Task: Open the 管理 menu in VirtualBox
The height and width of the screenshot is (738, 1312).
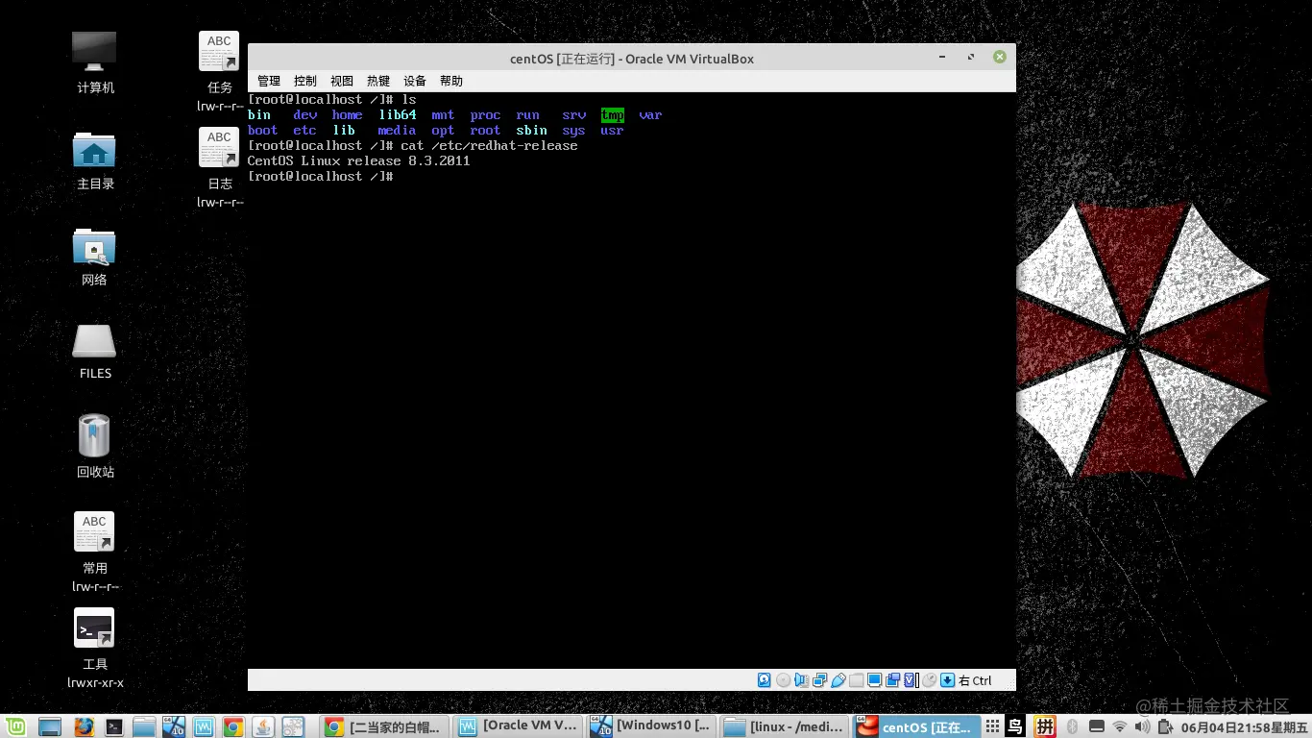Action: pyautogui.click(x=269, y=82)
